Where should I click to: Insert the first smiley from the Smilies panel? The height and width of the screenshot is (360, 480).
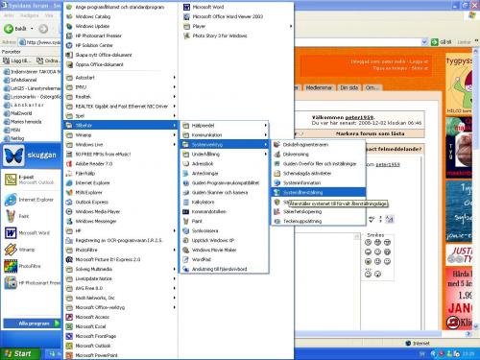coord(368,243)
